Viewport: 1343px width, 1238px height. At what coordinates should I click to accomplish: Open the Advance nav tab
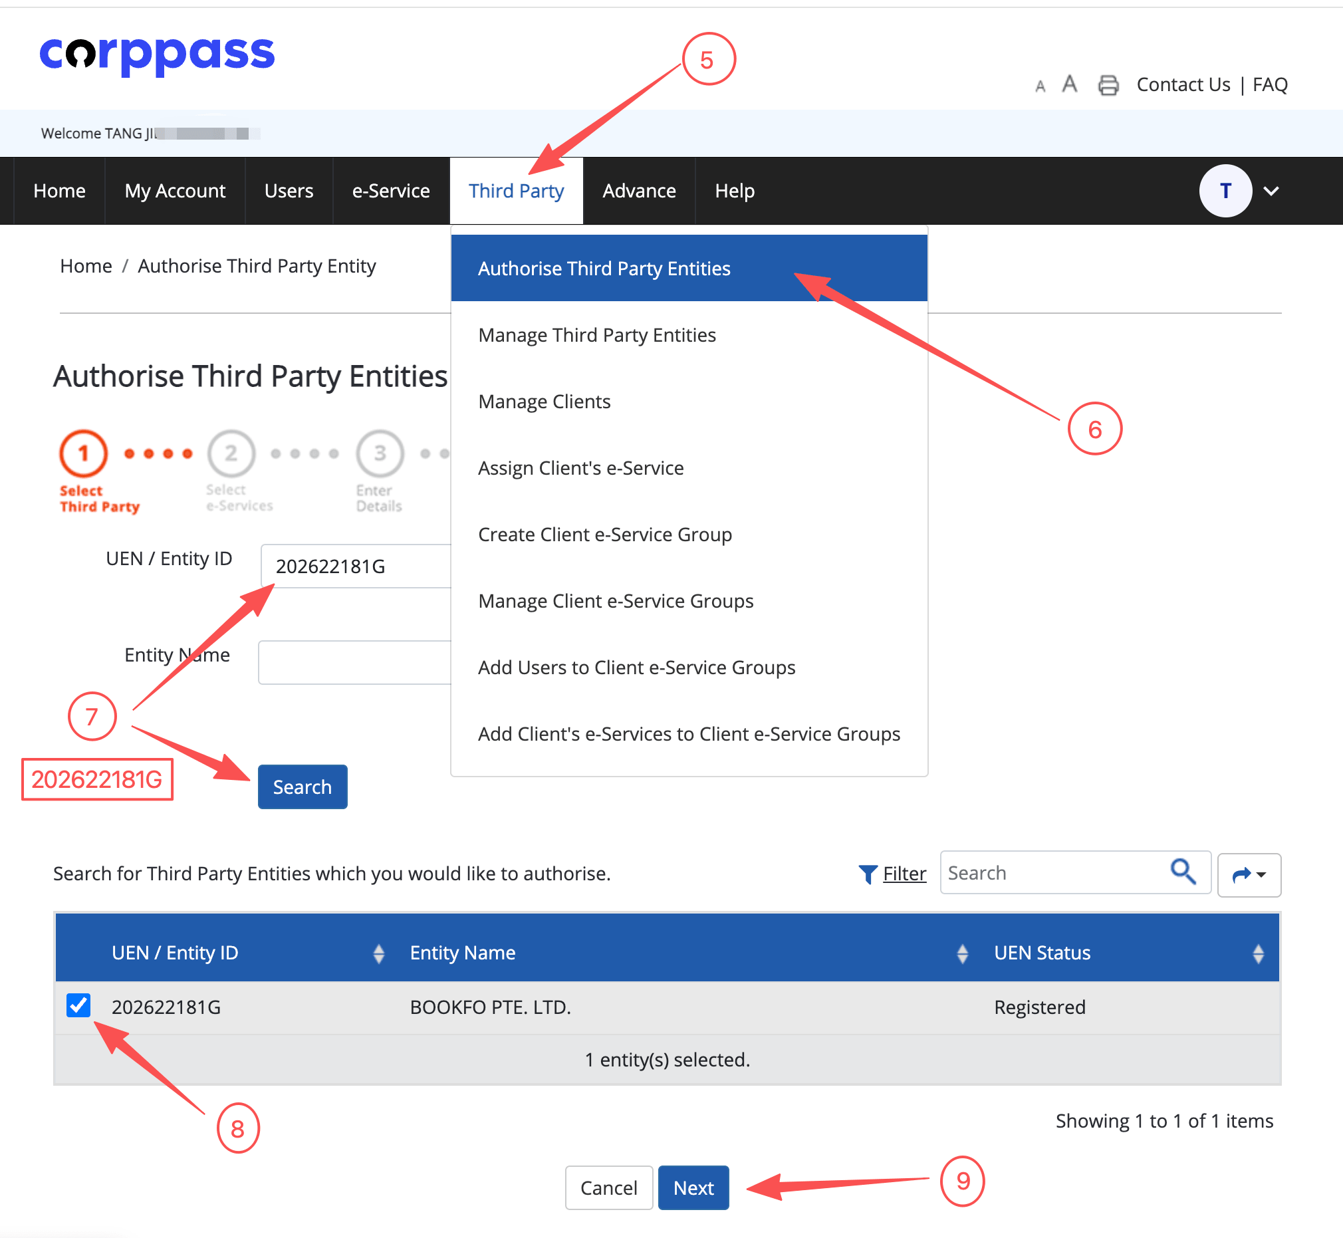pyautogui.click(x=639, y=191)
